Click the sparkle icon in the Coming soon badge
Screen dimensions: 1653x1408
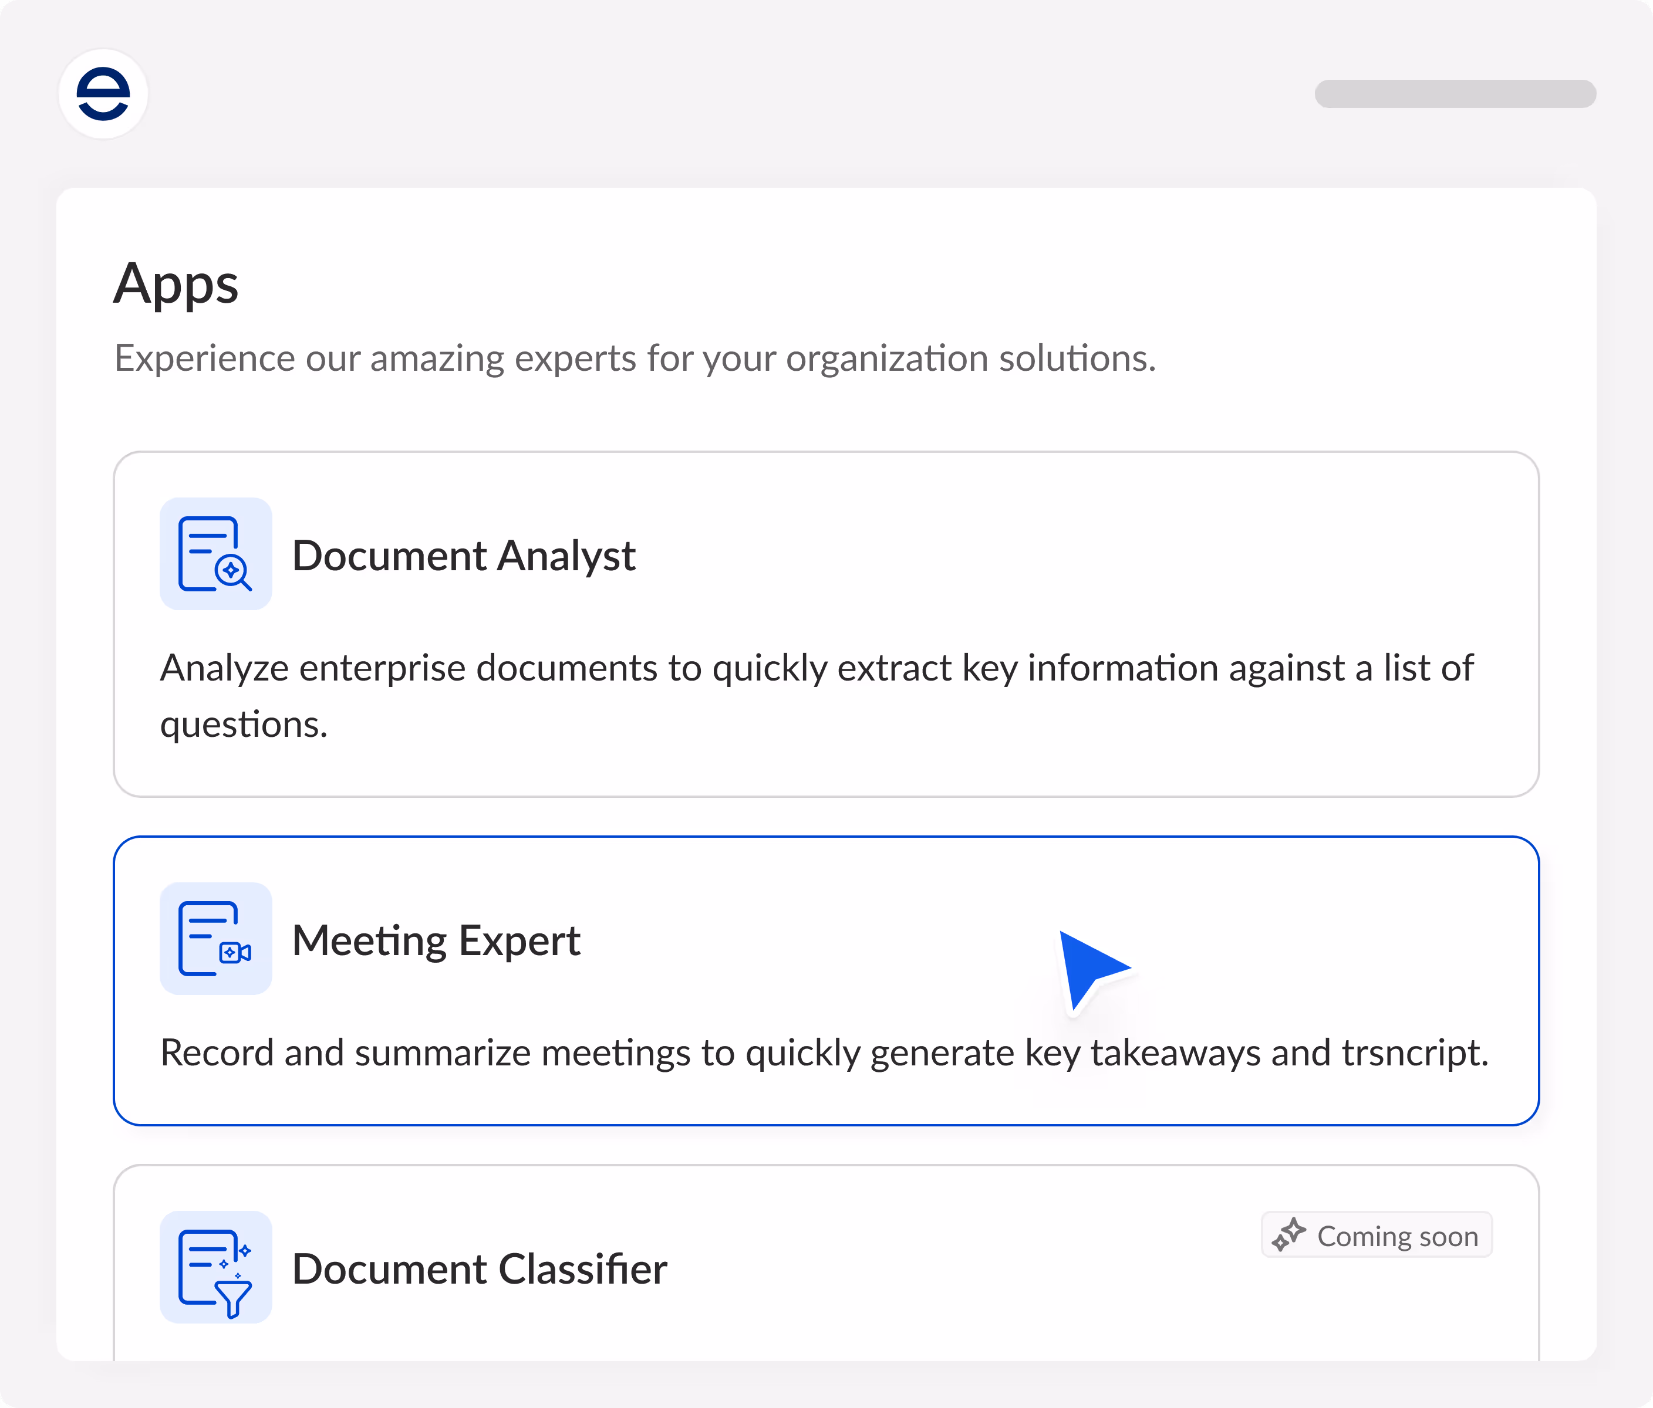1288,1235
